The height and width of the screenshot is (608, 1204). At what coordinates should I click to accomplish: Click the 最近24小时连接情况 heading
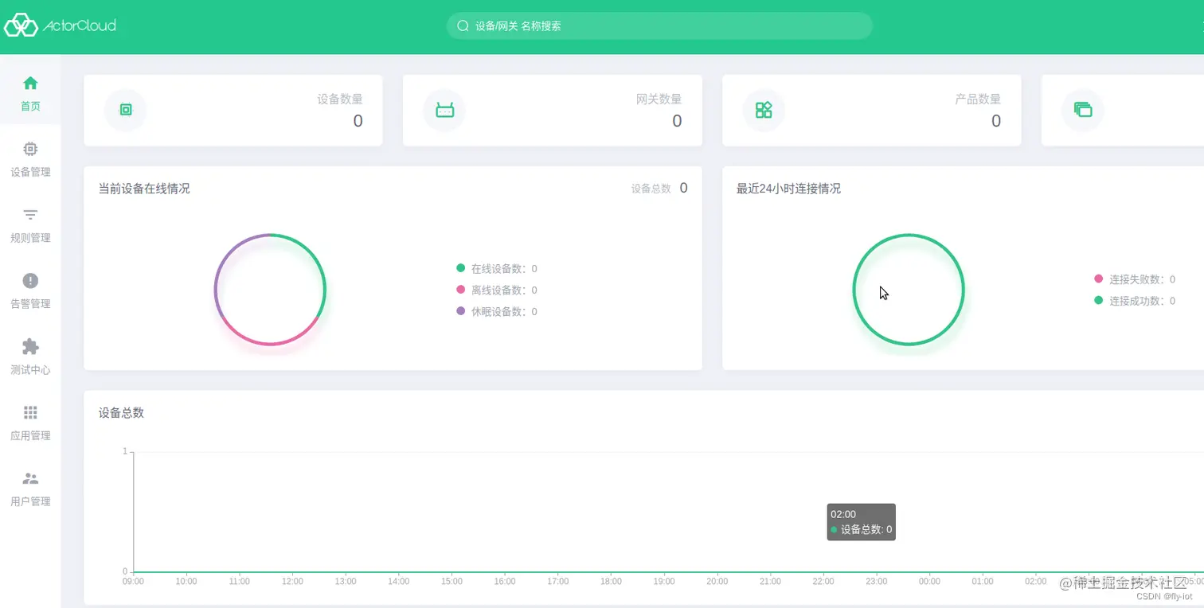pos(788,189)
